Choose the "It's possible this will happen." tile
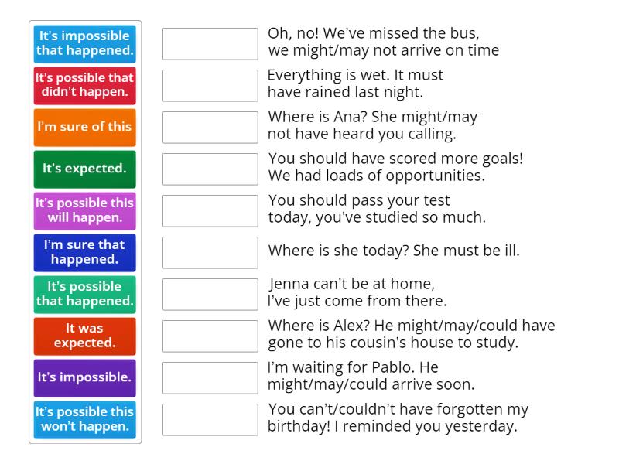 (84, 210)
